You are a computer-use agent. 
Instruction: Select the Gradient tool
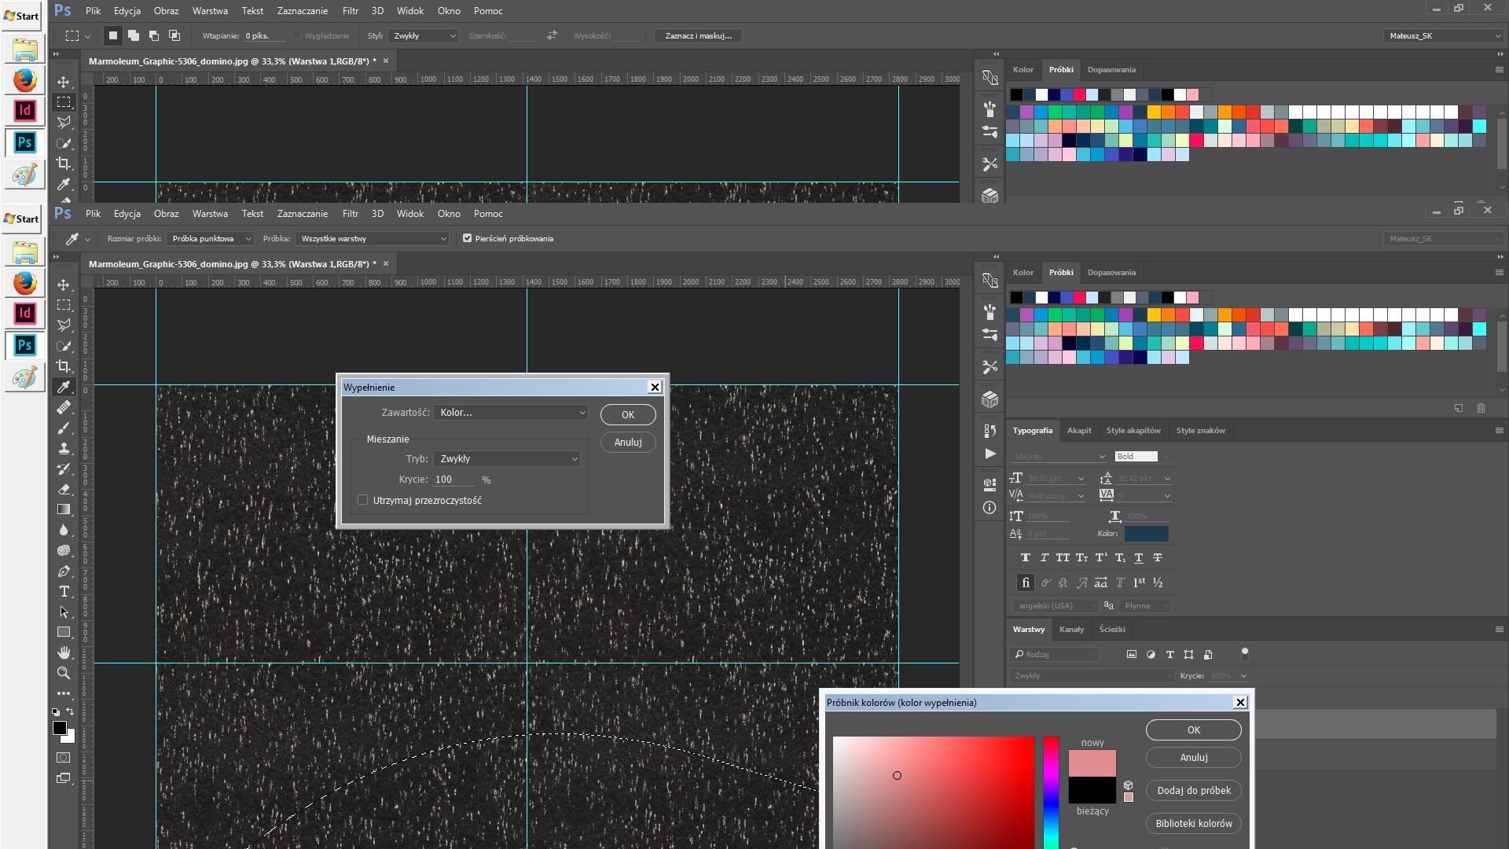tap(64, 509)
